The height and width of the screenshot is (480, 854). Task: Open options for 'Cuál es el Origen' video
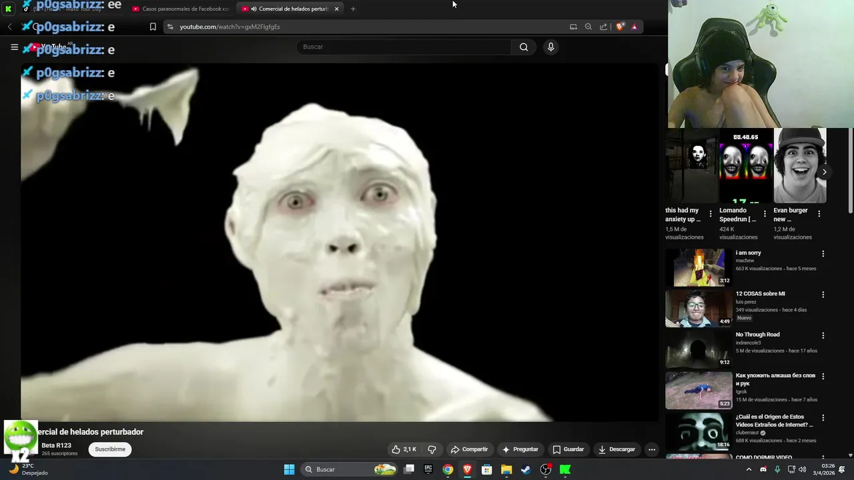tap(823, 417)
